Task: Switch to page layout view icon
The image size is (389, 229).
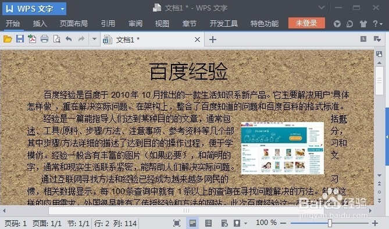Action: (192, 223)
